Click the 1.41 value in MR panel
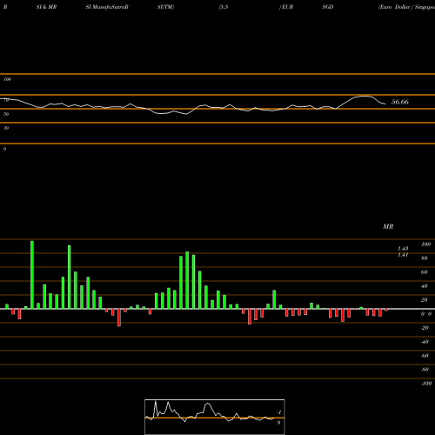Image resolution: width=435 pixels, height=435 pixels. coord(403,255)
